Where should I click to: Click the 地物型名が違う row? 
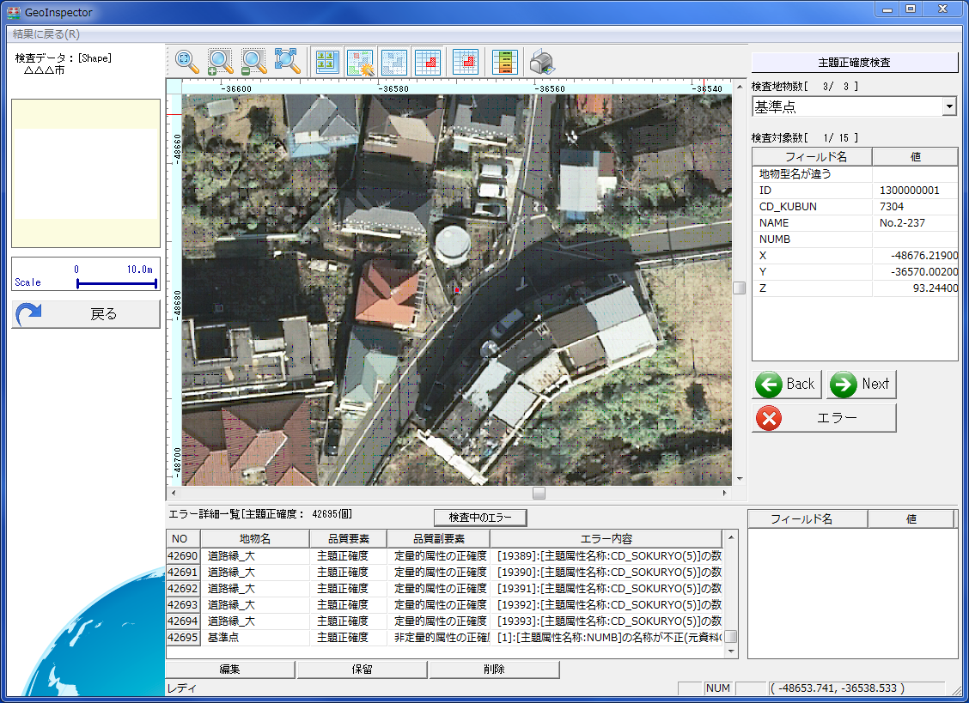coord(856,174)
